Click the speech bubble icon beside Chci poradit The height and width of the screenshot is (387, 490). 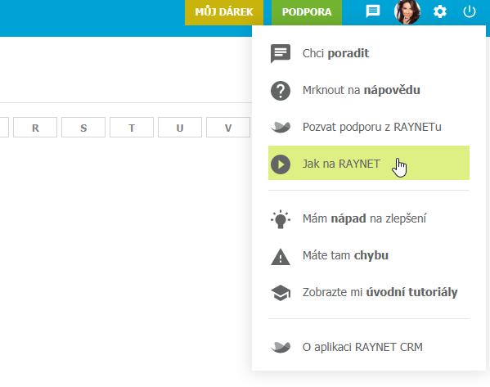pyautogui.click(x=281, y=54)
